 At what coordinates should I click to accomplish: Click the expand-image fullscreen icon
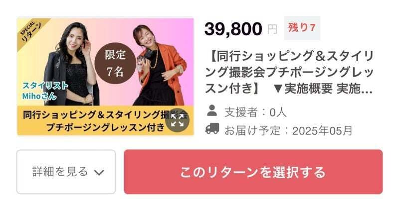pos(177,120)
